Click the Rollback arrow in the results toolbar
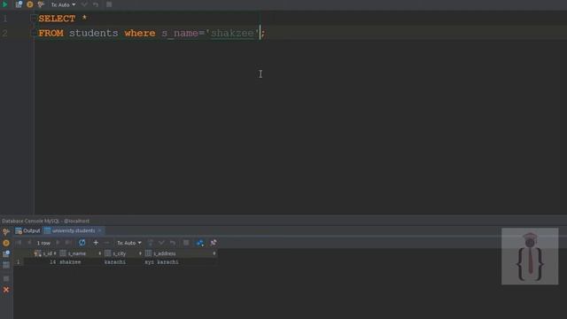567x319 pixels. tap(173, 243)
